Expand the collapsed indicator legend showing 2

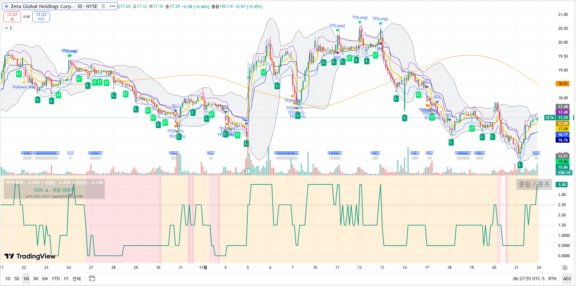(8, 28)
